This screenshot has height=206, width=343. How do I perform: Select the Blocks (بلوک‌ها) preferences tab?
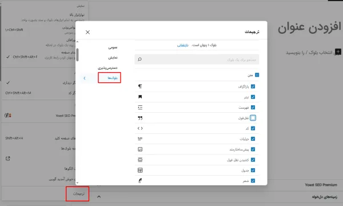(x=113, y=78)
